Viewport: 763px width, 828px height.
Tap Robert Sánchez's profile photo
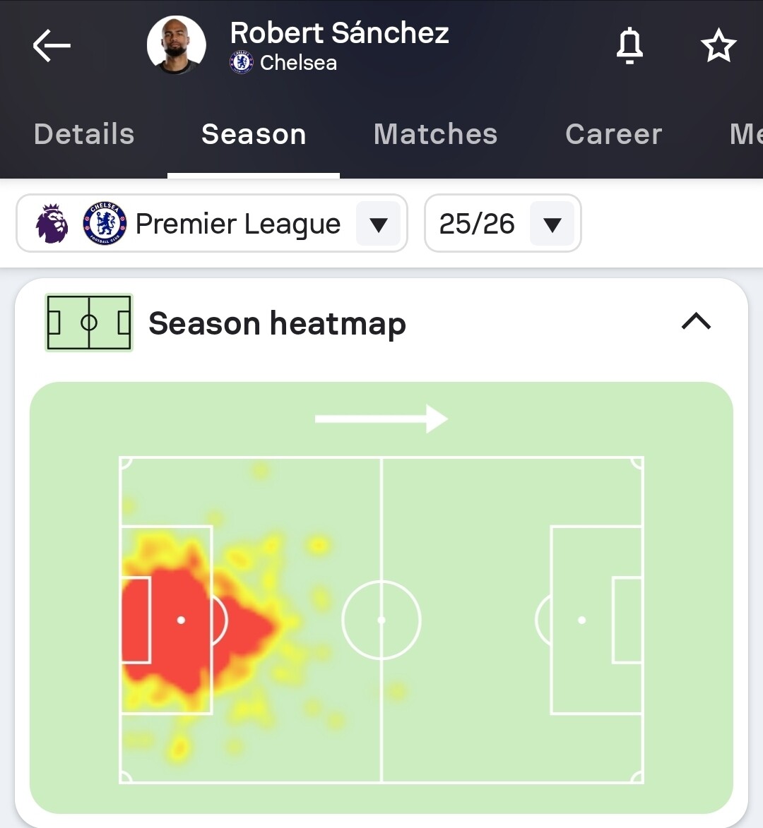click(x=176, y=45)
